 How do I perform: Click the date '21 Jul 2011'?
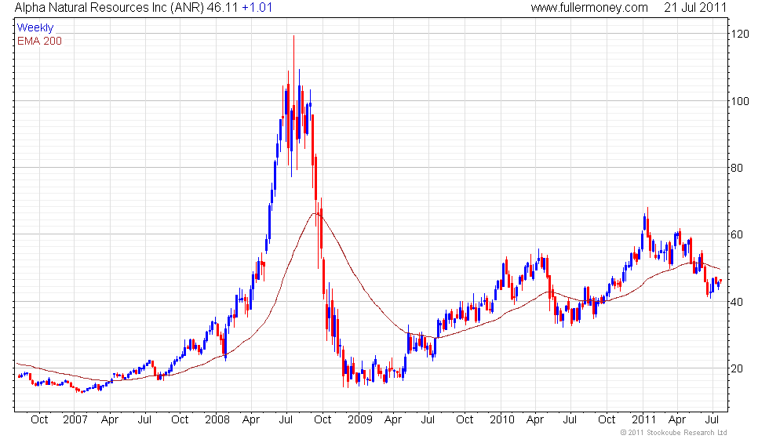tap(695, 7)
